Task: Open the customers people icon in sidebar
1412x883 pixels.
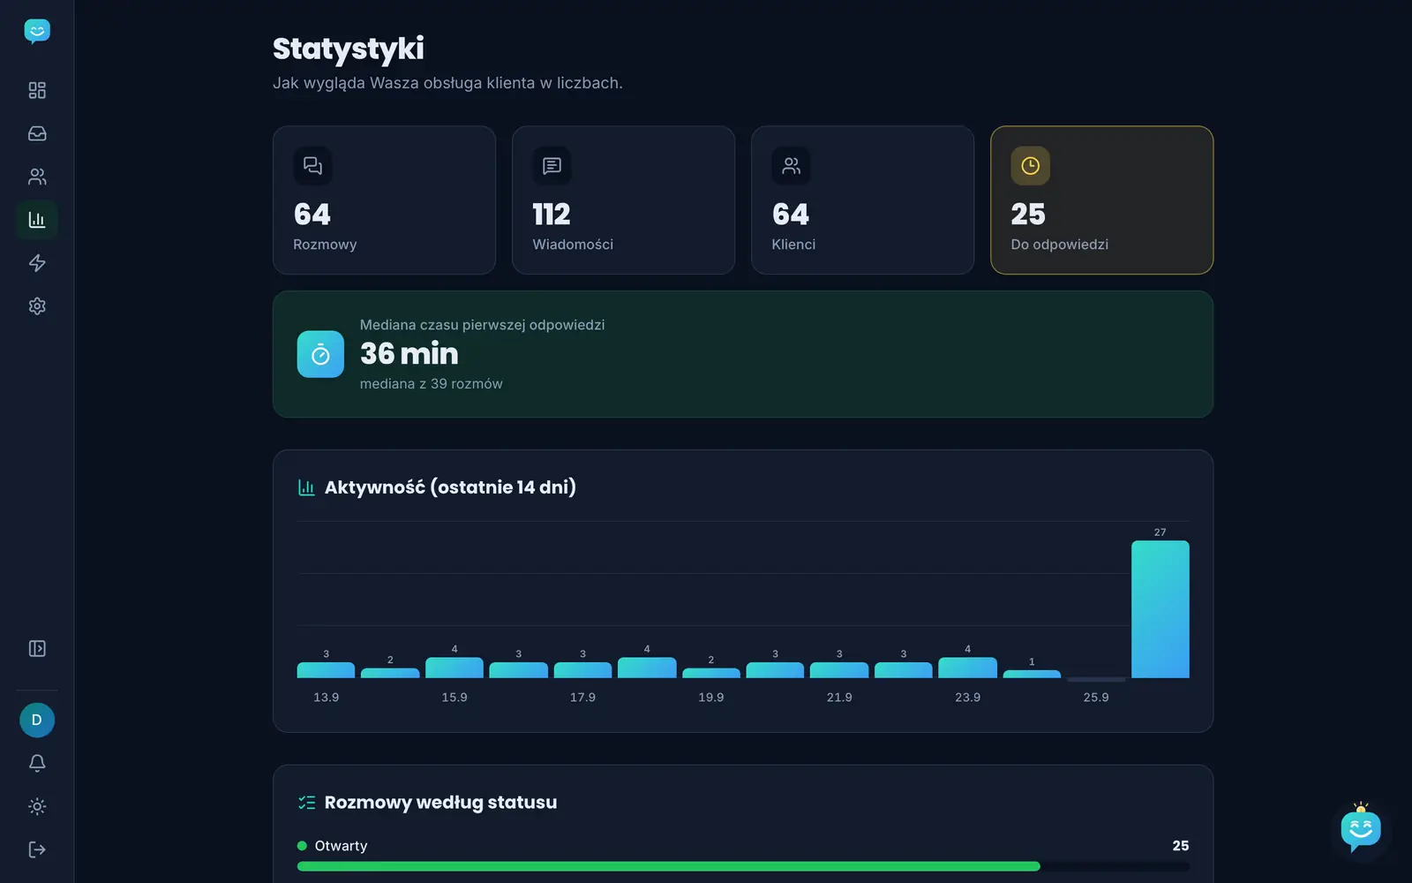Action: 37,177
